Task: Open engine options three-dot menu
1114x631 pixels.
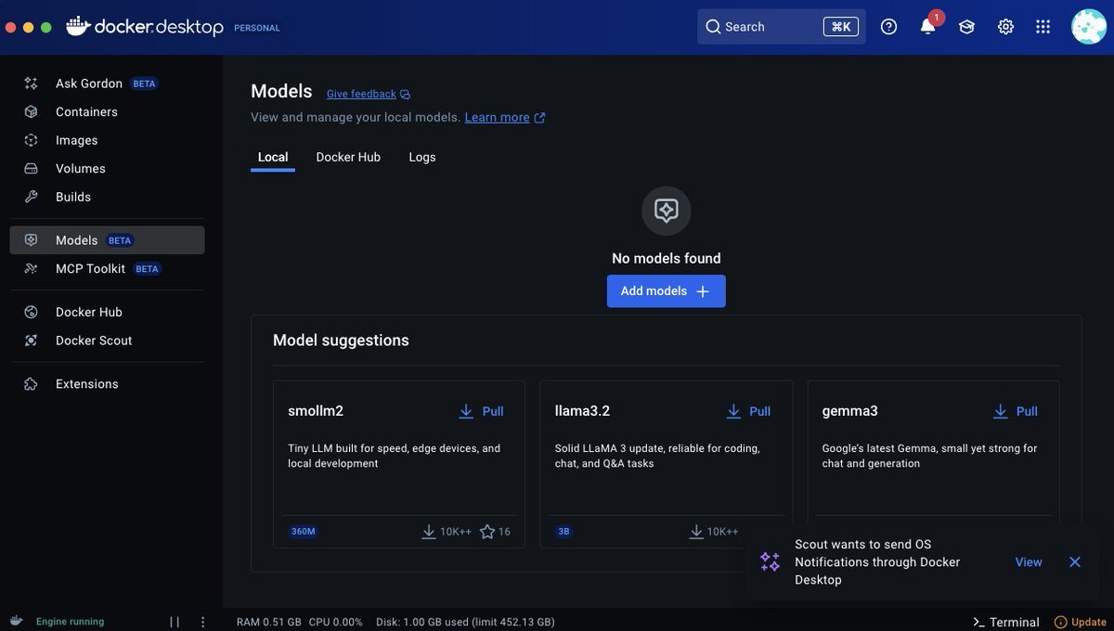Action: tap(202, 622)
